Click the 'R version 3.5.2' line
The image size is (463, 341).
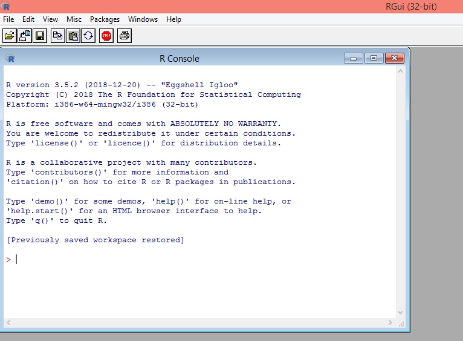pyautogui.click(x=122, y=85)
